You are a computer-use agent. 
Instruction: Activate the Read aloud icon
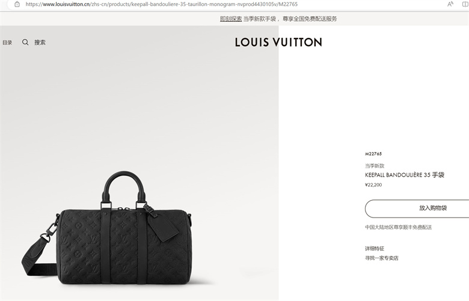tap(450, 4)
